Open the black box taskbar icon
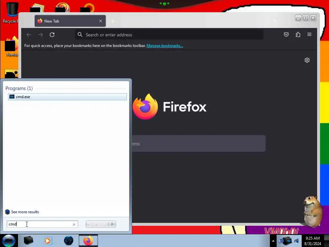 tap(28, 241)
